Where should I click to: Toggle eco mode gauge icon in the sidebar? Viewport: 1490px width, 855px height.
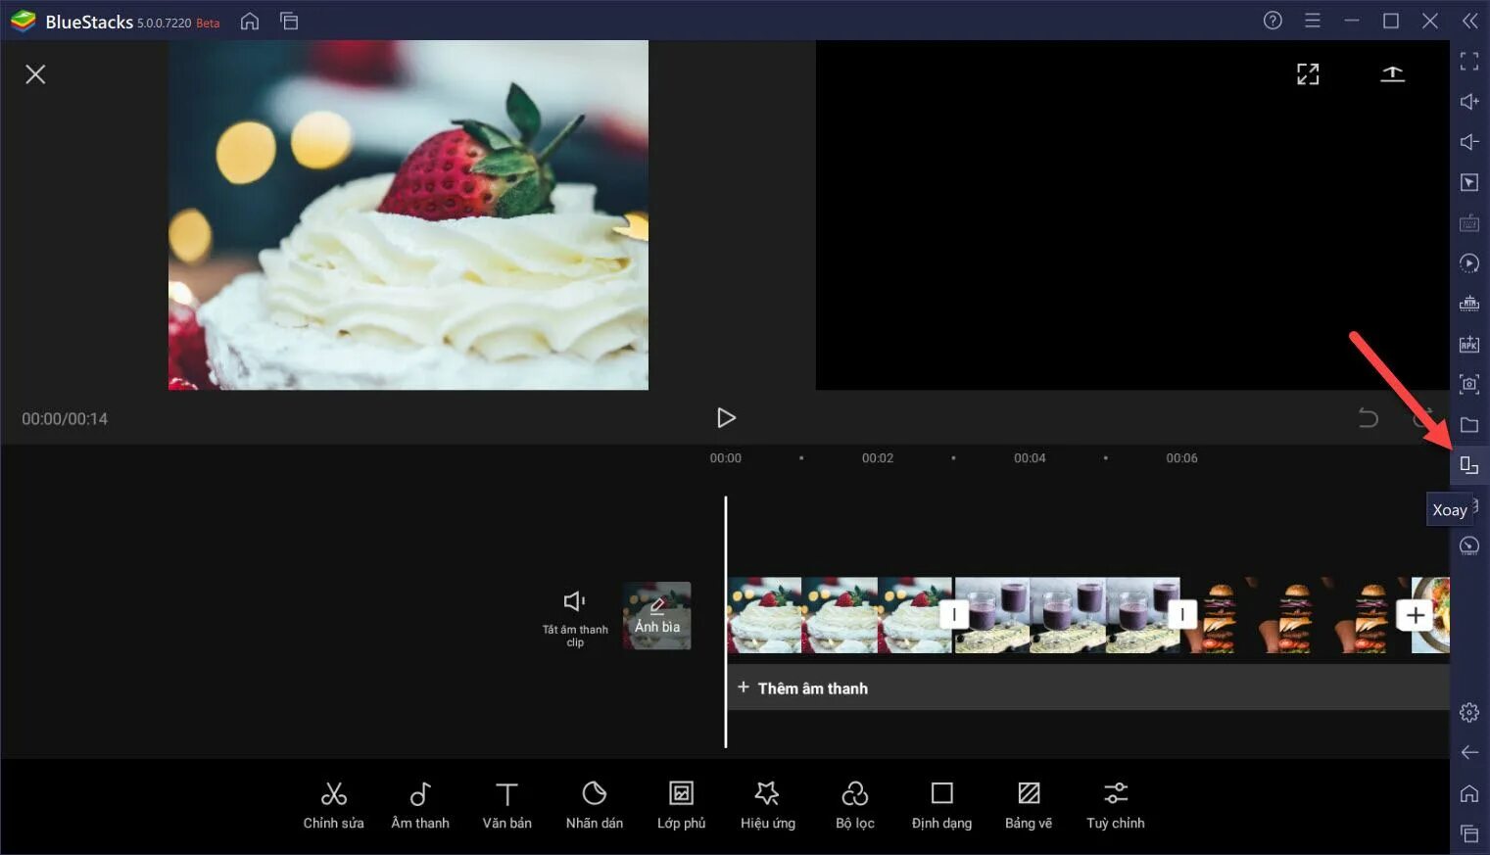(1469, 546)
